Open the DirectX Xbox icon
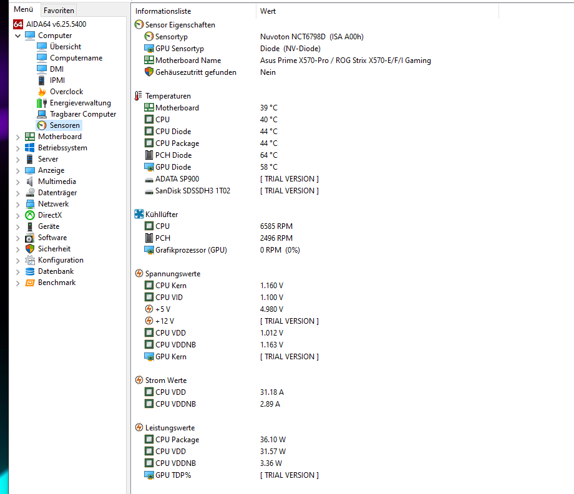The height and width of the screenshot is (494, 574). click(x=30, y=215)
